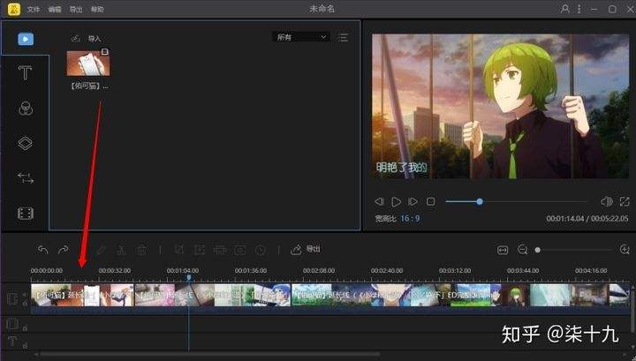Click the Mosaic tool in toolbar
Image resolution: width=636 pixels, height=361 pixels.
pos(220,250)
